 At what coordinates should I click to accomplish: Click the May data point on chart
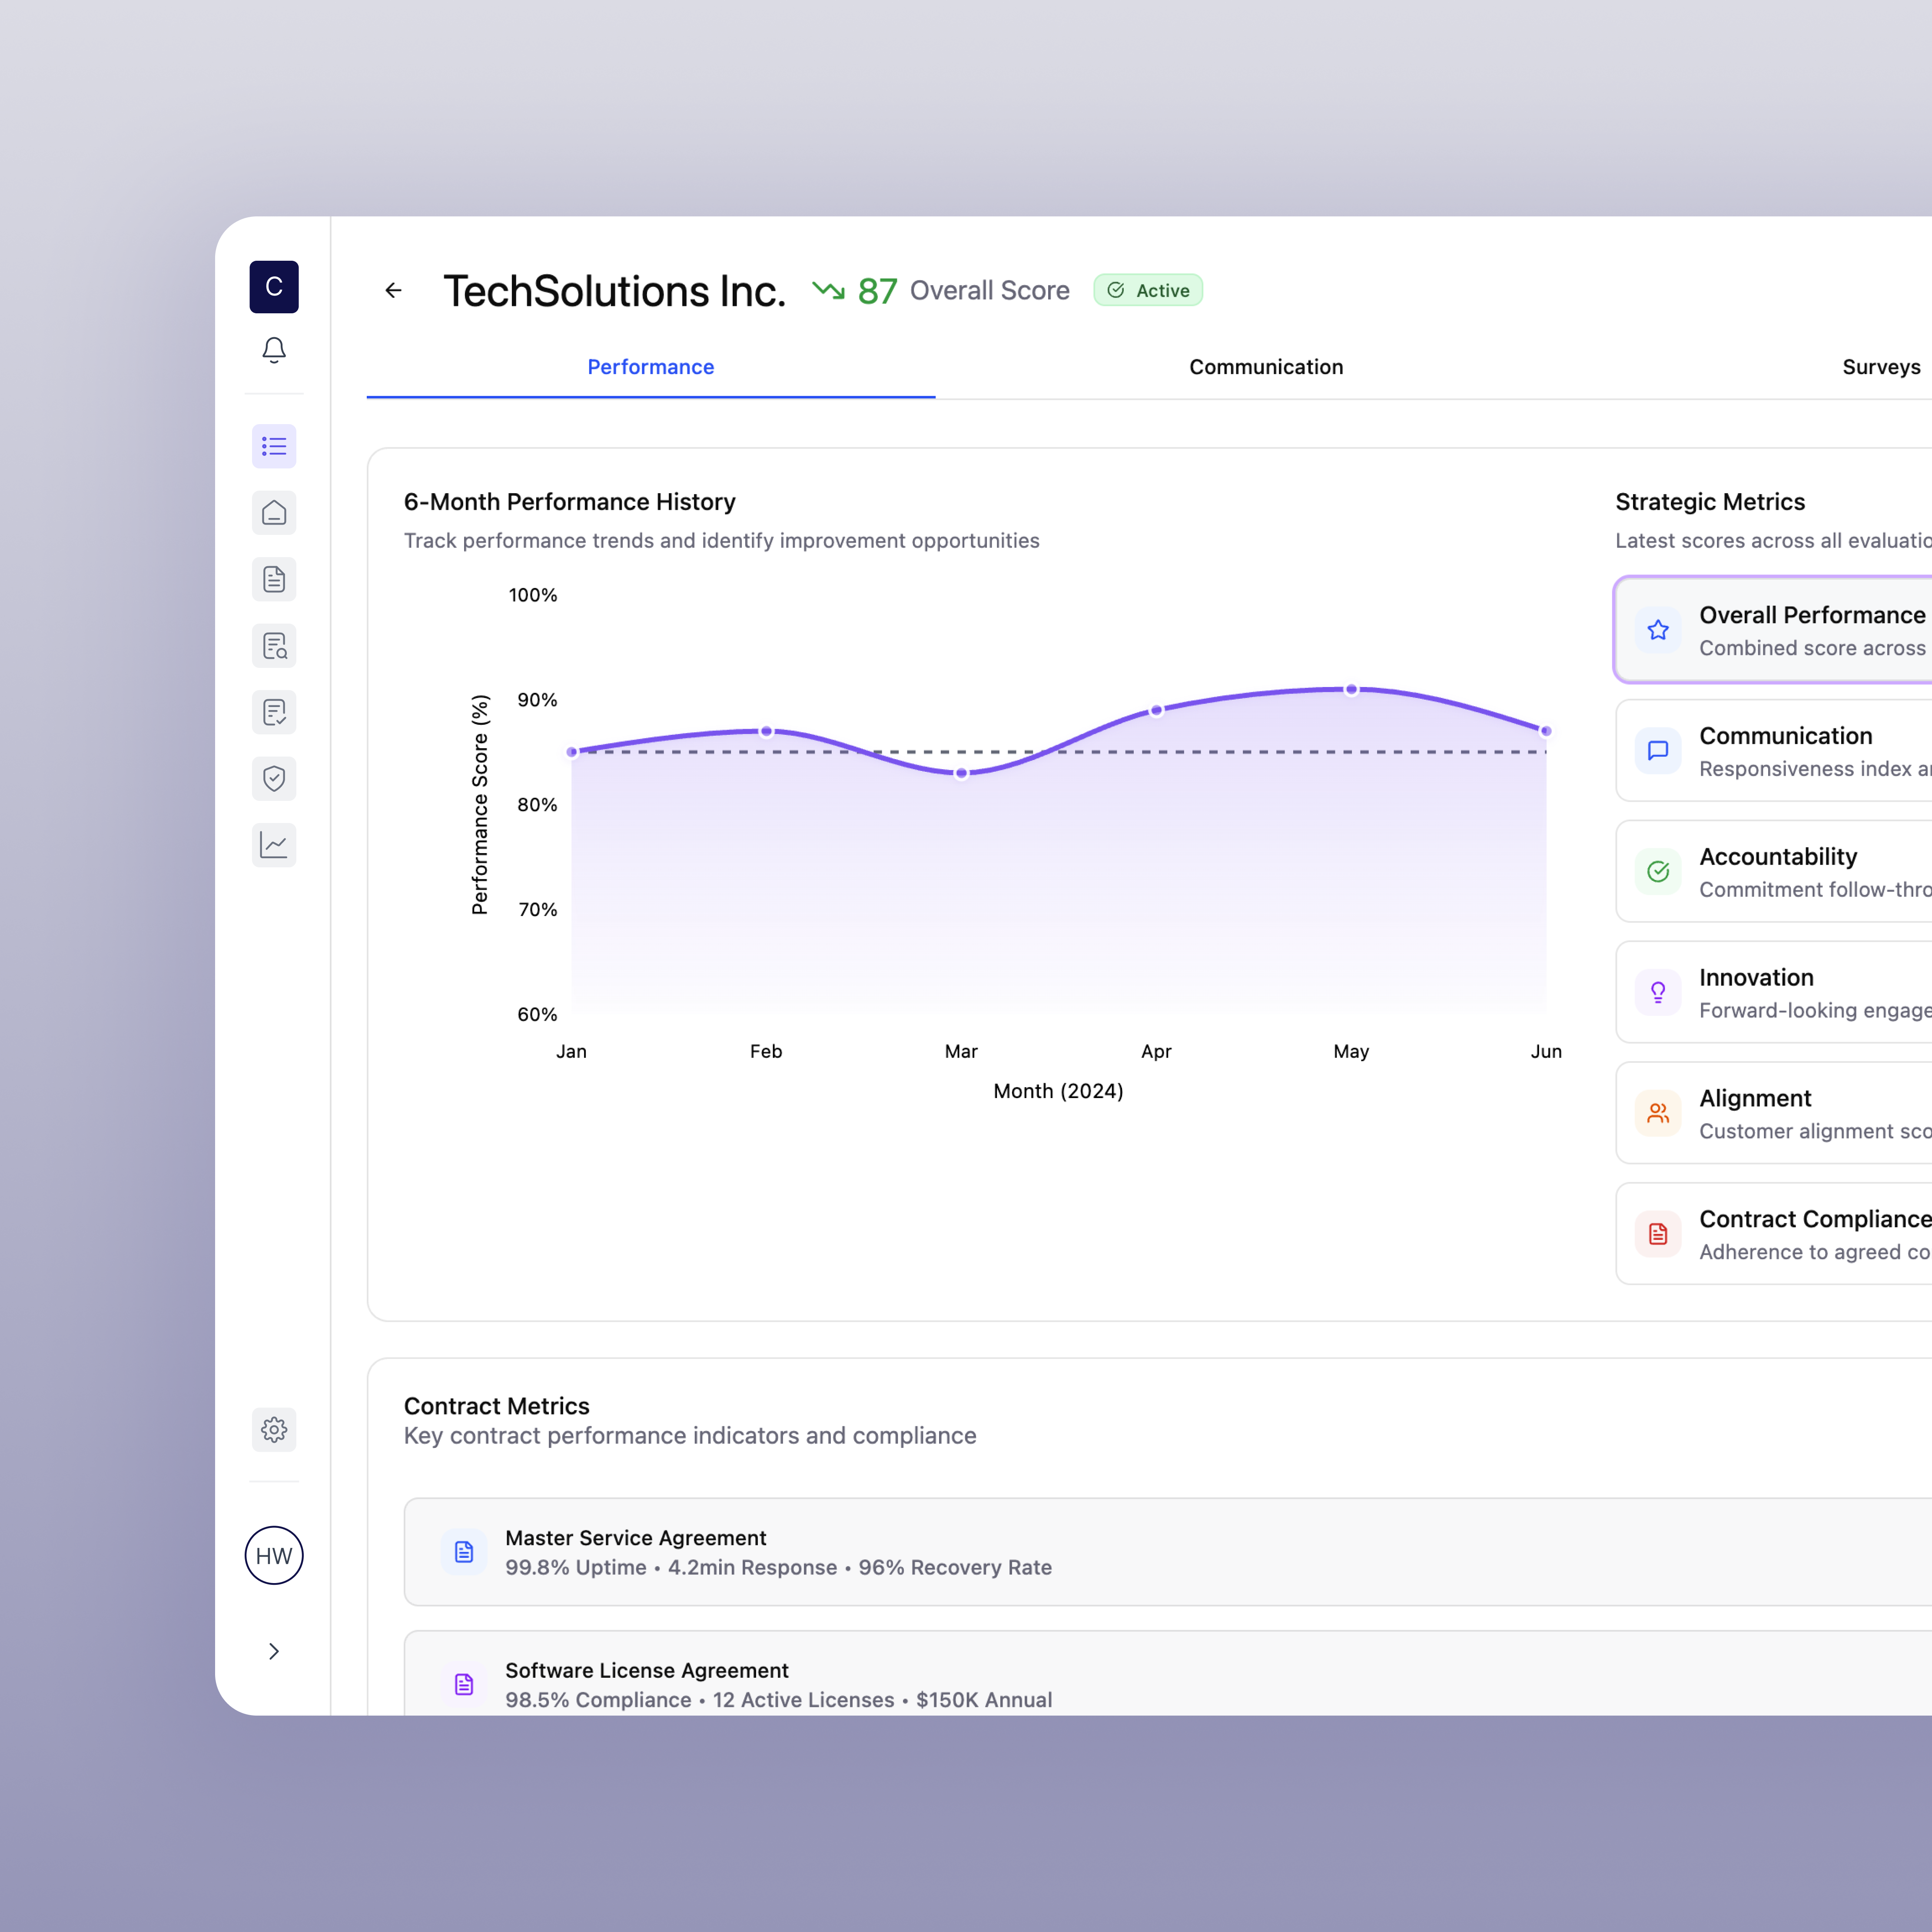coord(1351,689)
